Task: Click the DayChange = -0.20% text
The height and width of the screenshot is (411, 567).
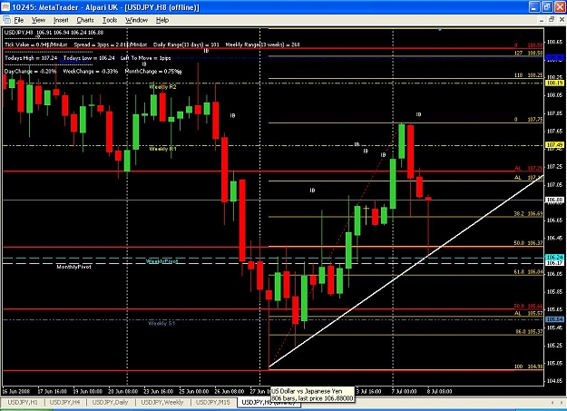Action: point(30,72)
